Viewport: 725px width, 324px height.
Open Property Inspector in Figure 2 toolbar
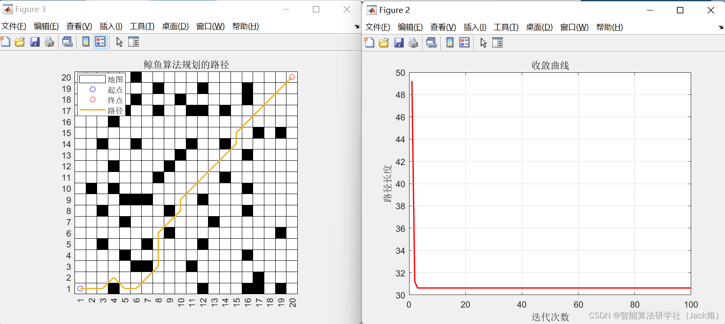click(x=497, y=43)
